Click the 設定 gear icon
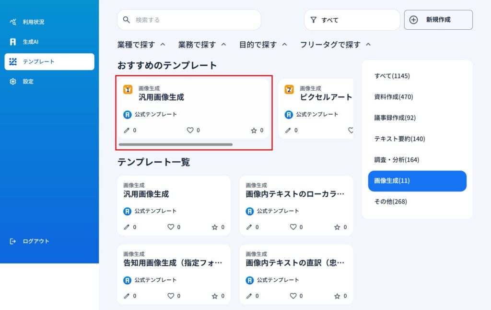The height and width of the screenshot is (310, 491). click(x=13, y=82)
